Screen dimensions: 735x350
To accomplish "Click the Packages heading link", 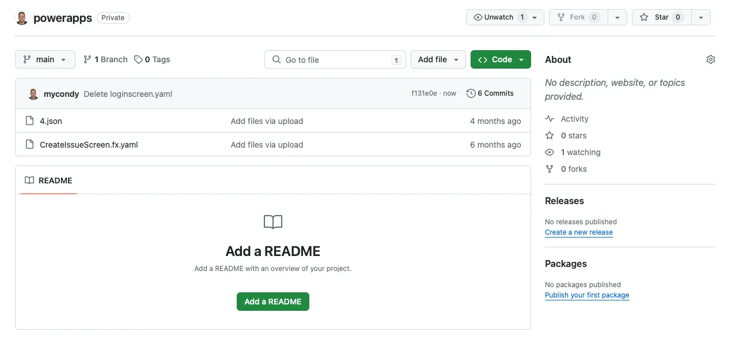I will pyautogui.click(x=566, y=264).
